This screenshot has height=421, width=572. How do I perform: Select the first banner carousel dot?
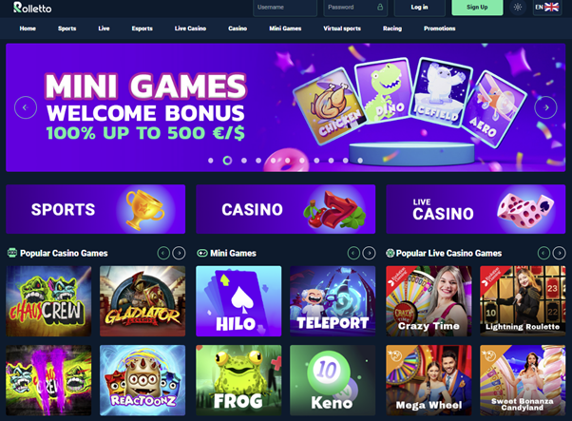211,161
